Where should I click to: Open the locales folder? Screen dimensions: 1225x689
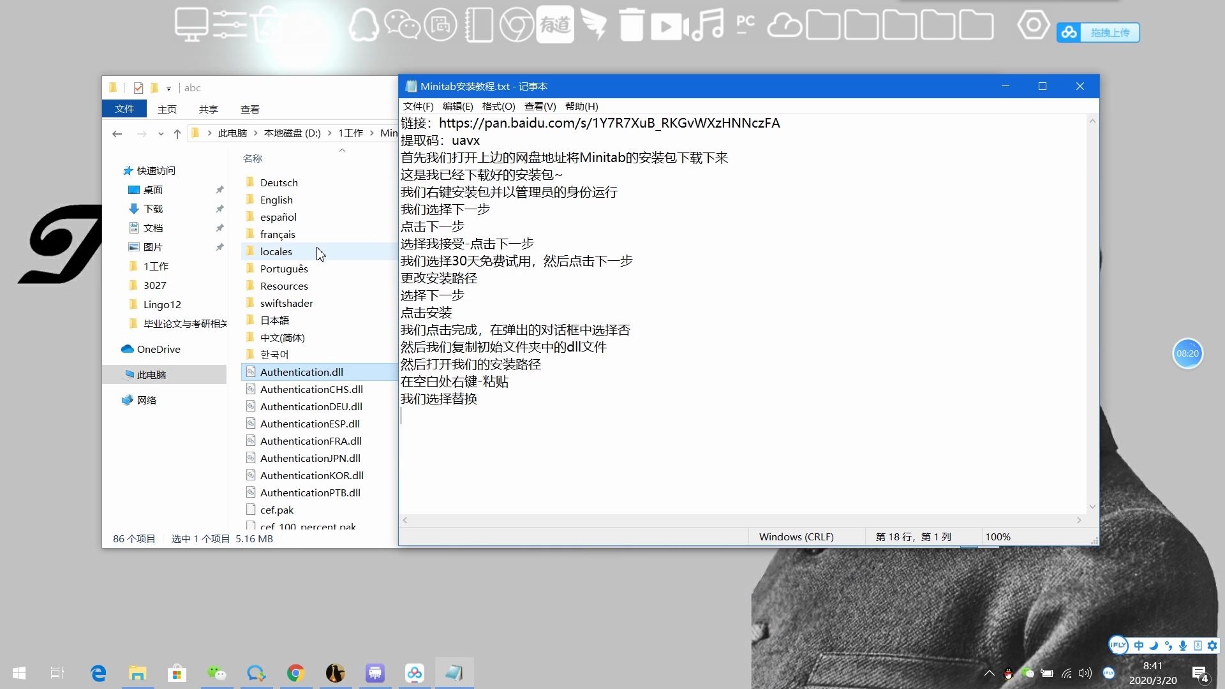(x=276, y=251)
